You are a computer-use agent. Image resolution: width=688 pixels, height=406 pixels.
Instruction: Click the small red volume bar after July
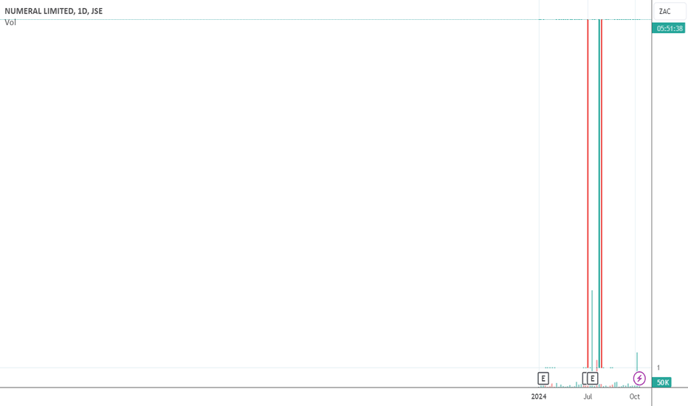(596, 365)
